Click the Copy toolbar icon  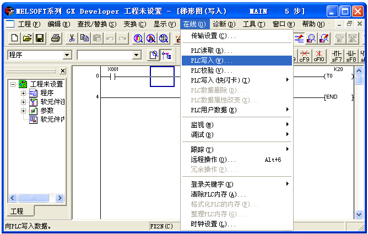pyautogui.click(x=84, y=38)
